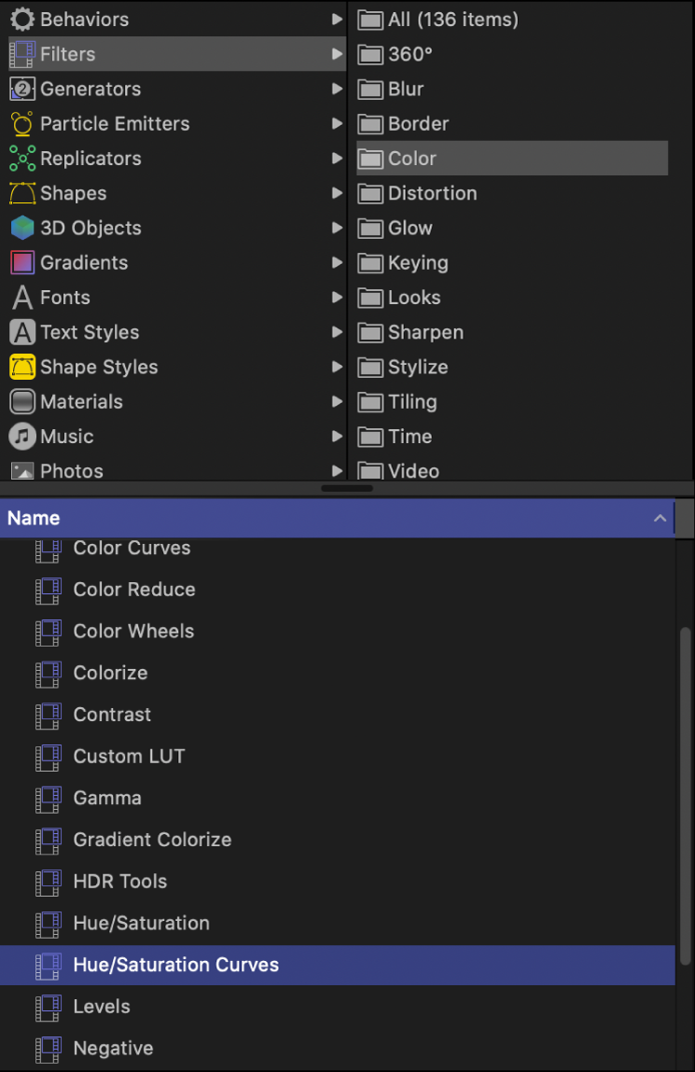Screen dimensions: 695x1072
Task: Open the Blur filters folder
Action: (406, 90)
